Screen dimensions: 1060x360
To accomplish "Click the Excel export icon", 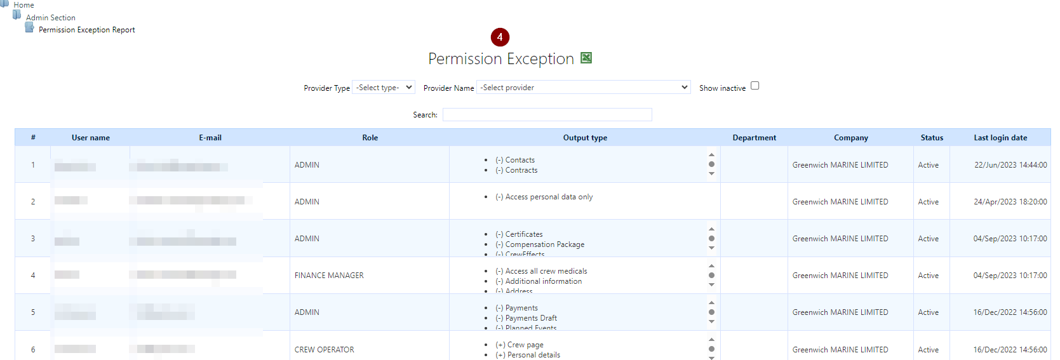I will pos(586,58).
